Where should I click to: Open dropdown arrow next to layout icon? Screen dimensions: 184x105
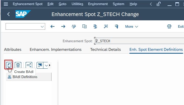click(46, 65)
